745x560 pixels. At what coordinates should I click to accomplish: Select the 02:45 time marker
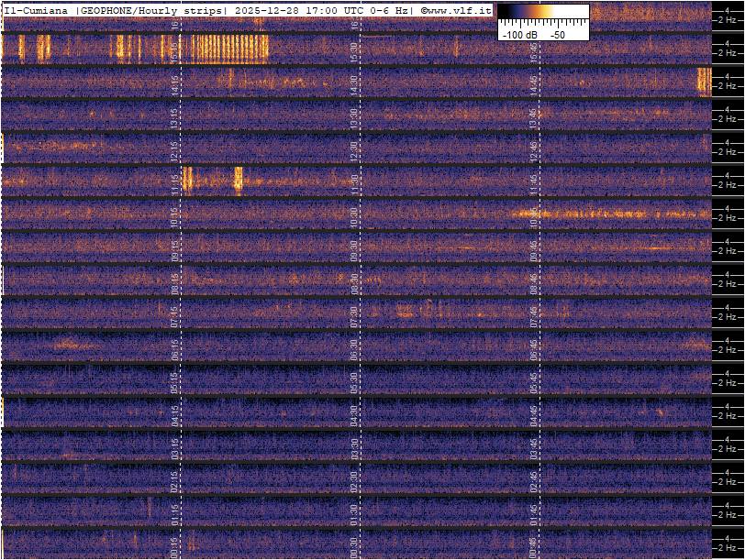[533, 481]
